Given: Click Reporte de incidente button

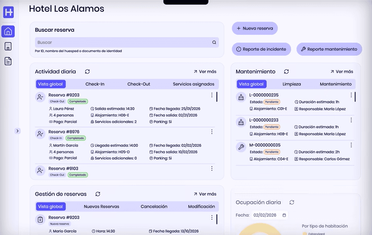Looking at the screenshot, I should (x=261, y=49).
